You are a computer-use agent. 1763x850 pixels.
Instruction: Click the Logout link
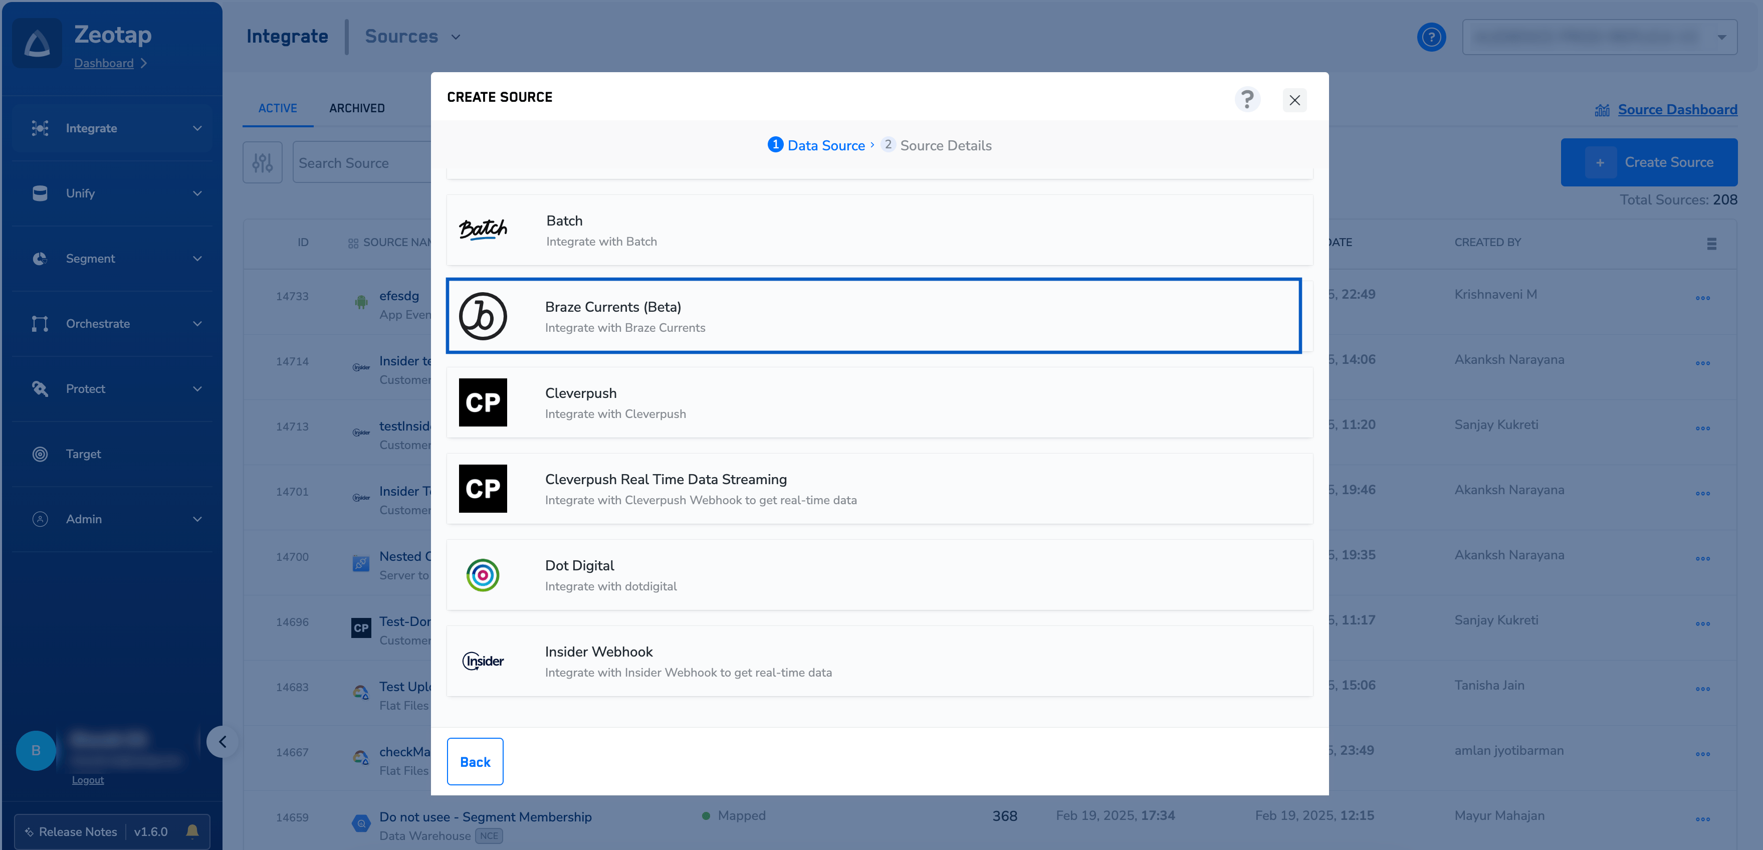click(x=88, y=780)
